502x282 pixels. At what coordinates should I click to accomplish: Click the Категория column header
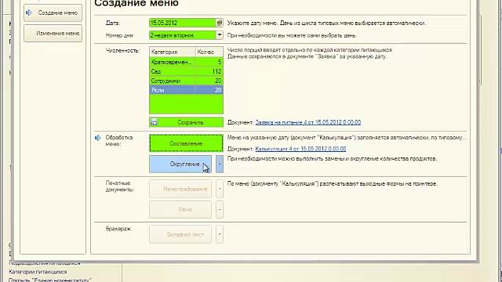click(173, 52)
